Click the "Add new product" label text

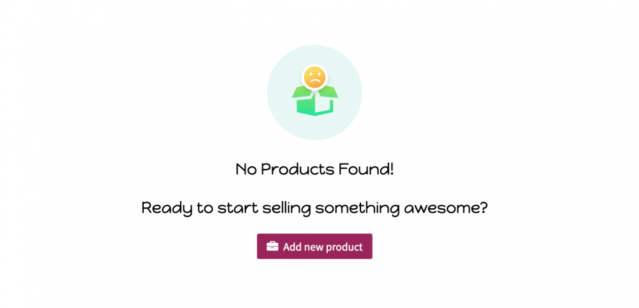pos(323,247)
